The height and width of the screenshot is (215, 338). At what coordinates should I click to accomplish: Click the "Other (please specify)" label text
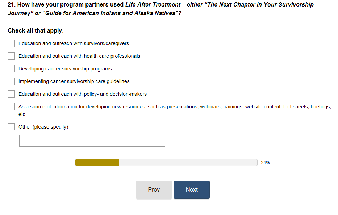43,127
